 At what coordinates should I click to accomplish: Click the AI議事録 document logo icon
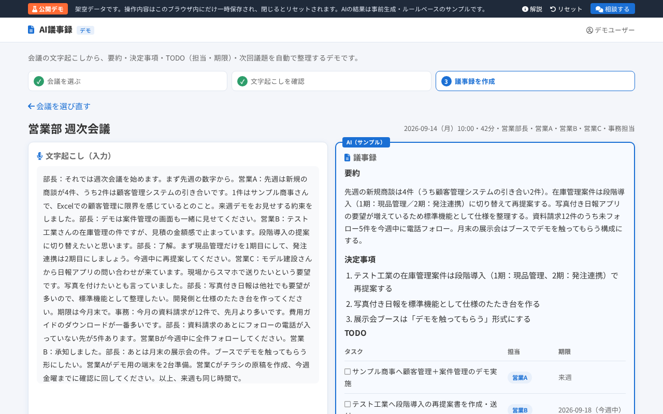tap(31, 29)
